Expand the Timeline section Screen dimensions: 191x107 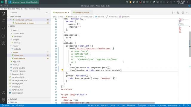[29, 102]
